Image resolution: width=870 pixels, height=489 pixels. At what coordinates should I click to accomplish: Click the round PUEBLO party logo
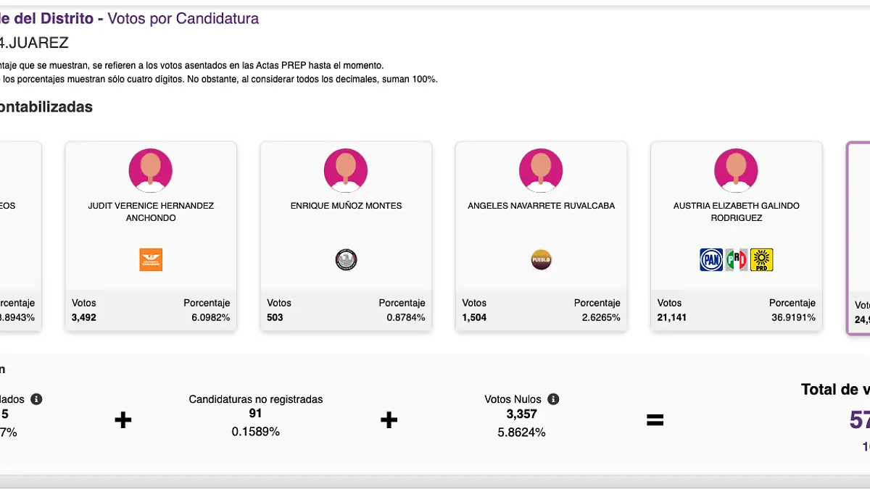541,259
